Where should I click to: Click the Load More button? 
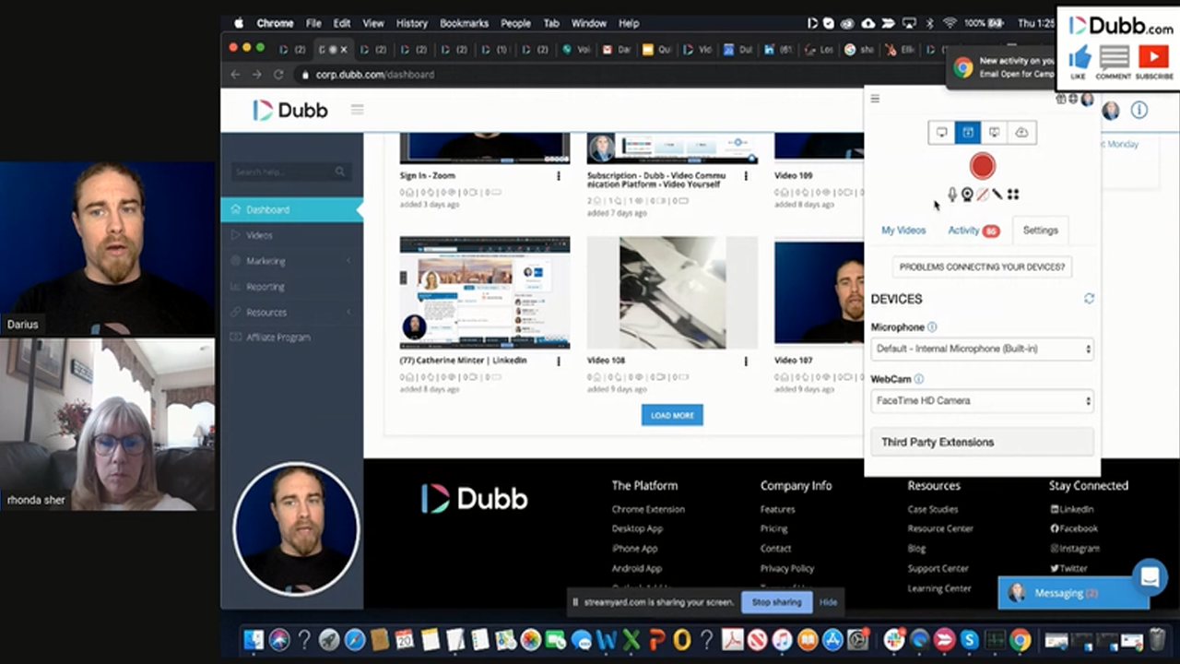click(672, 416)
